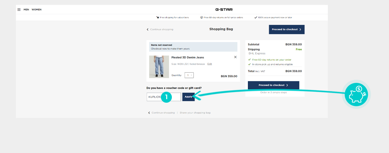Viewport: 389px width, 153px height.
Task: Open the hamburger navigation menu
Action: click(x=19, y=10)
